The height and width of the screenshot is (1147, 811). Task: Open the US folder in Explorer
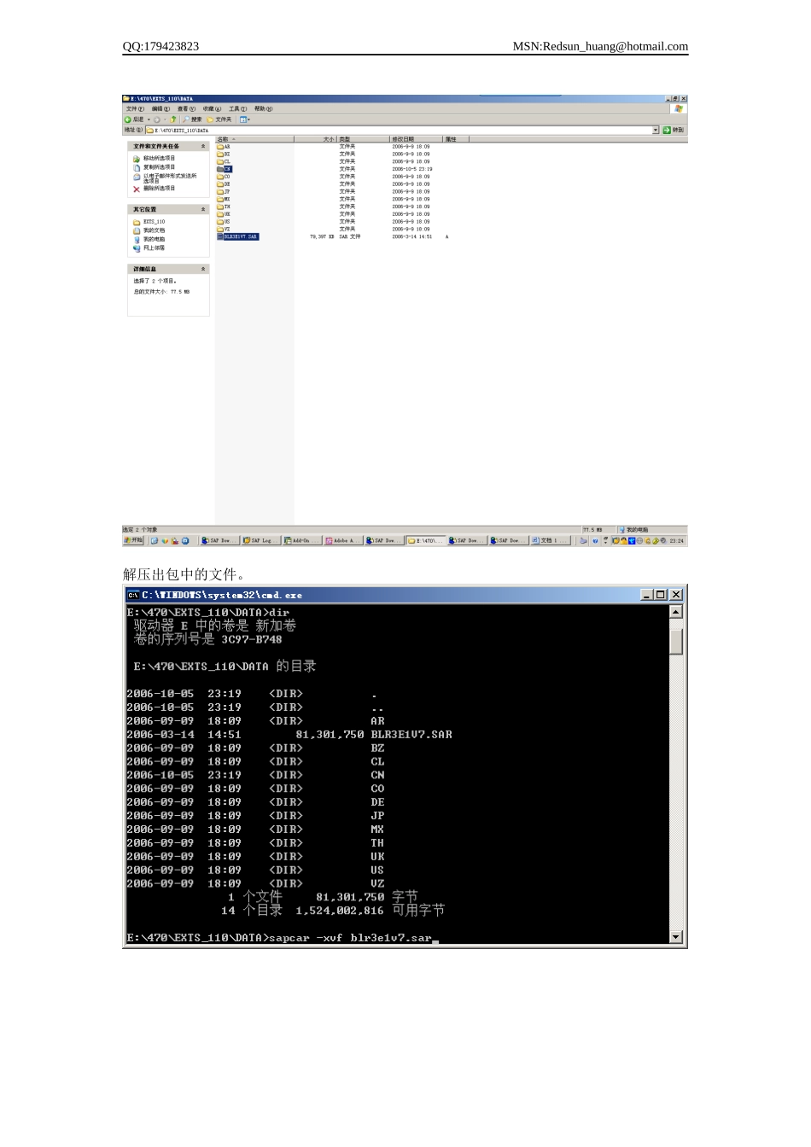tap(224, 221)
